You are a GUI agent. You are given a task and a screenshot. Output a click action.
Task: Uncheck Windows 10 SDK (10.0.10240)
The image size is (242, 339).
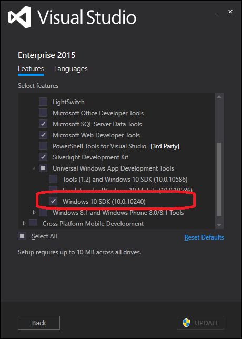pos(53,201)
